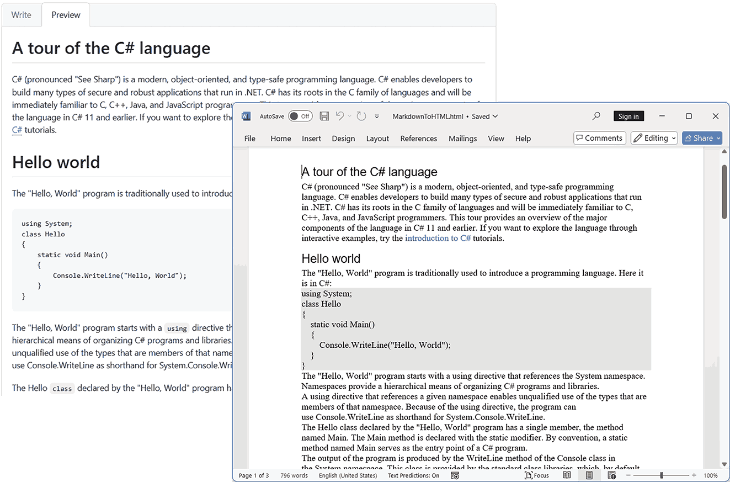Select the Print Layout view icon
730x482 pixels.
(x=588, y=475)
